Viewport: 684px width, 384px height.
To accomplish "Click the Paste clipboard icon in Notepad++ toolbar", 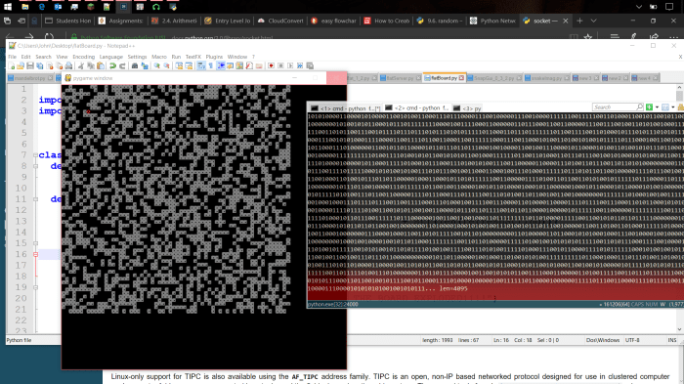I will coord(101,65).
